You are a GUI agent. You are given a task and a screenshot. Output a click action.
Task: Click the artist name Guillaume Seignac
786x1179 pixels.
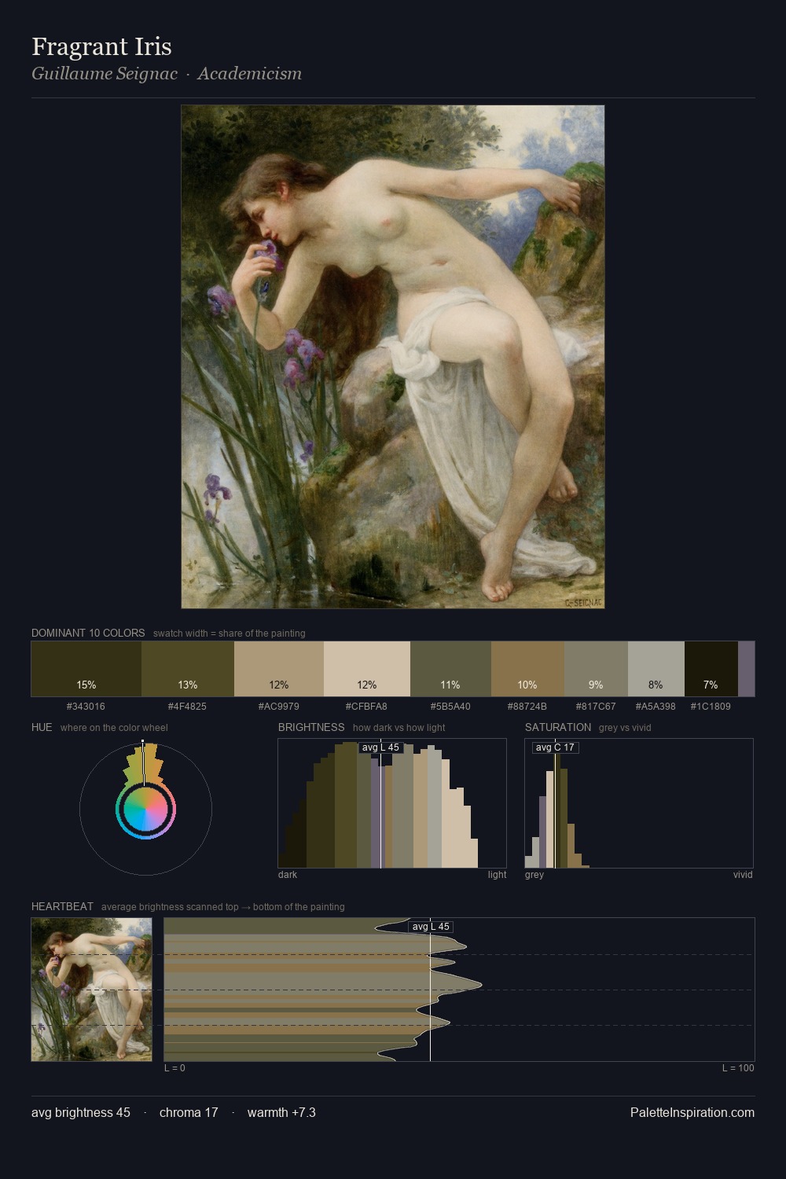click(105, 74)
